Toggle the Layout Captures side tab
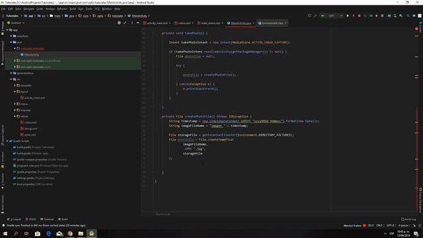Screen dimensions: 423x238 pyautogui.click(x=3, y=135)
